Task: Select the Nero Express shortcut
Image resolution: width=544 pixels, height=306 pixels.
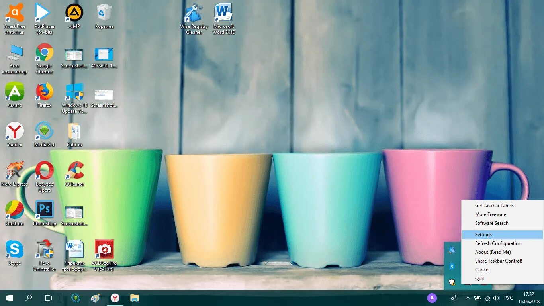Action: [x=15, y=174]
